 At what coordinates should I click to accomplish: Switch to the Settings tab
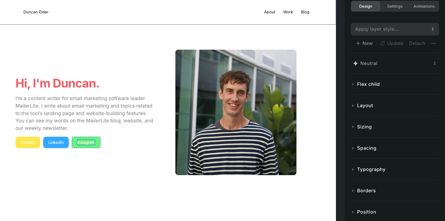(395, 6)
